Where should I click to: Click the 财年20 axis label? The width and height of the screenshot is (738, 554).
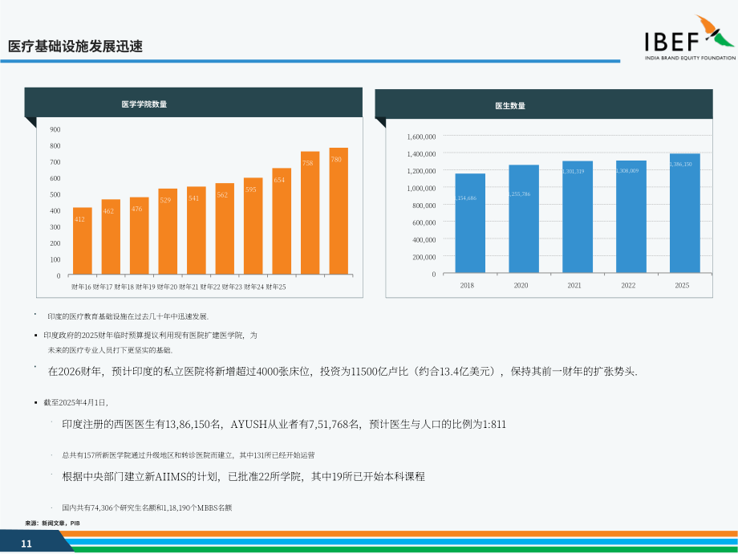coord(167,287)
